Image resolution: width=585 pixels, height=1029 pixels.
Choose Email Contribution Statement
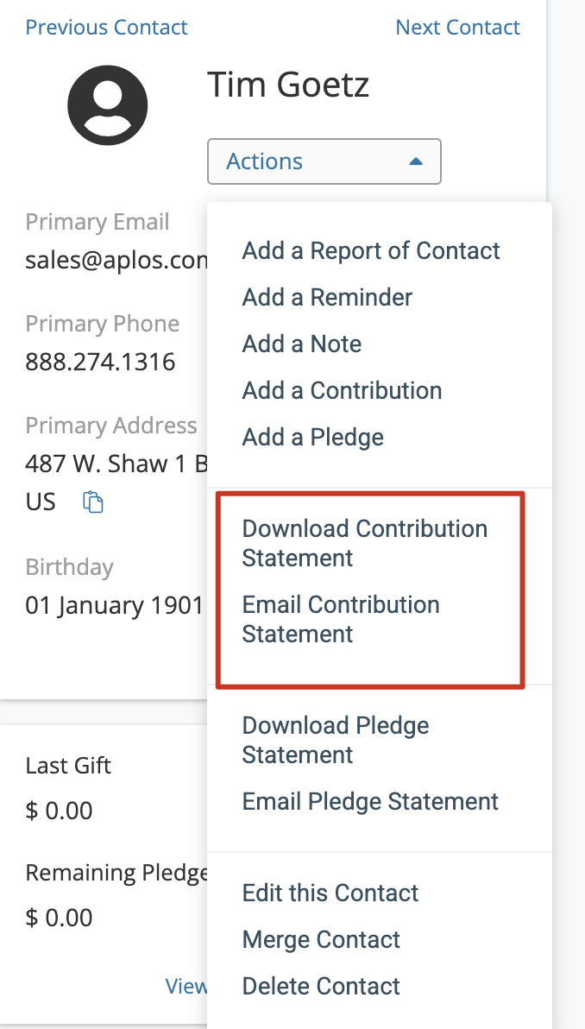(341, 620)
